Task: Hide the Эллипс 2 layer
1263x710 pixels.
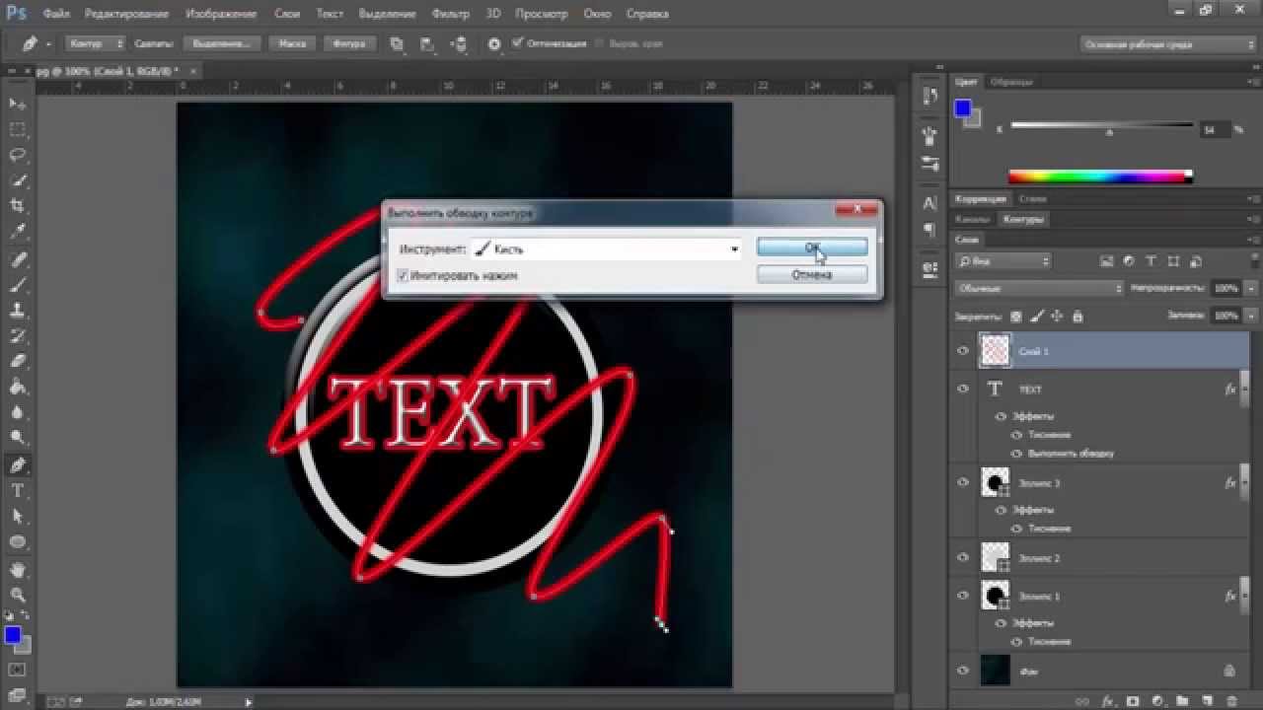Action: 963,557
